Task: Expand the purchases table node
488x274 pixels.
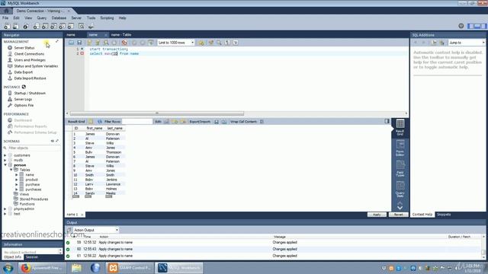Action: (x=17, y=190)
